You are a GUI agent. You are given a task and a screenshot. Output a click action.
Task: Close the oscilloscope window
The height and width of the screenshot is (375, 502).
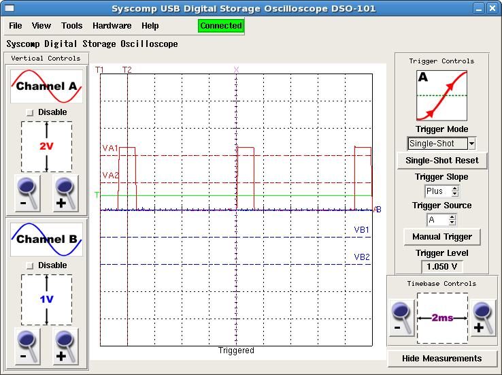point(492,8)
